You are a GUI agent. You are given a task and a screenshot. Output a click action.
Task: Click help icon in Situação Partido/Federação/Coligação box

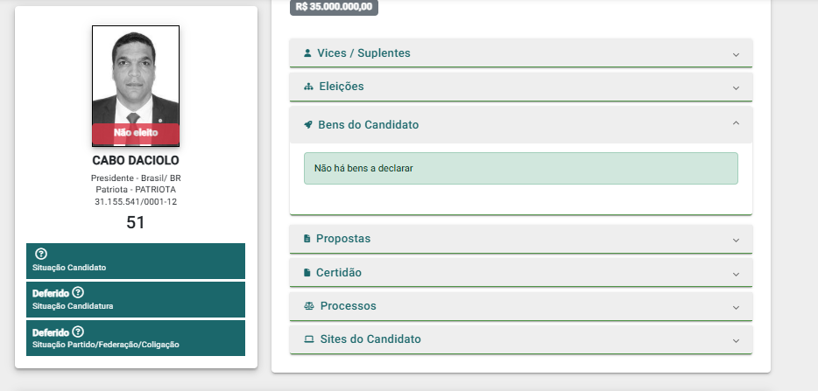[78, 332]
